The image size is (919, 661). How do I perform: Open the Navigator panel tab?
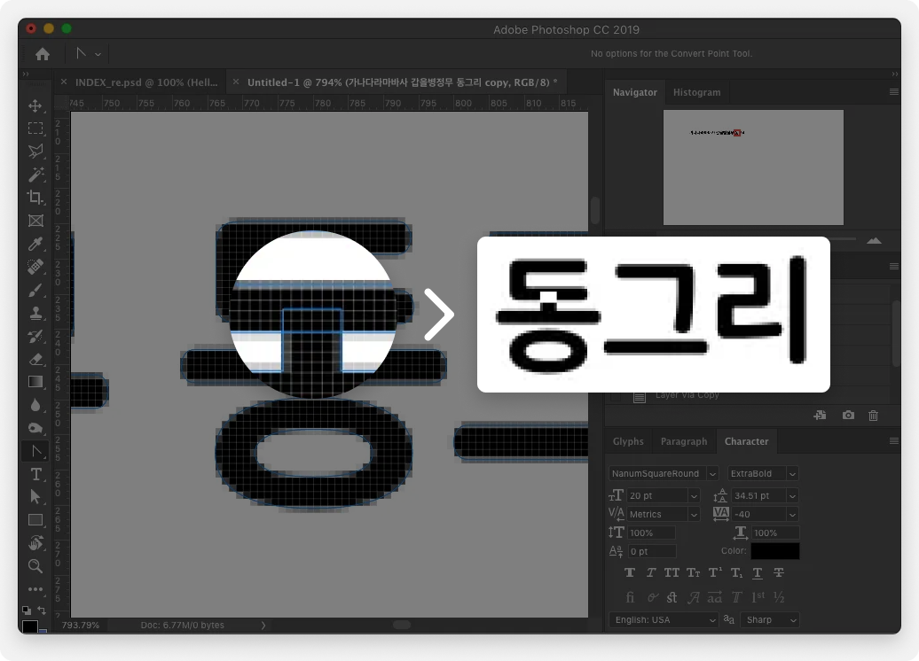(635, 92)
